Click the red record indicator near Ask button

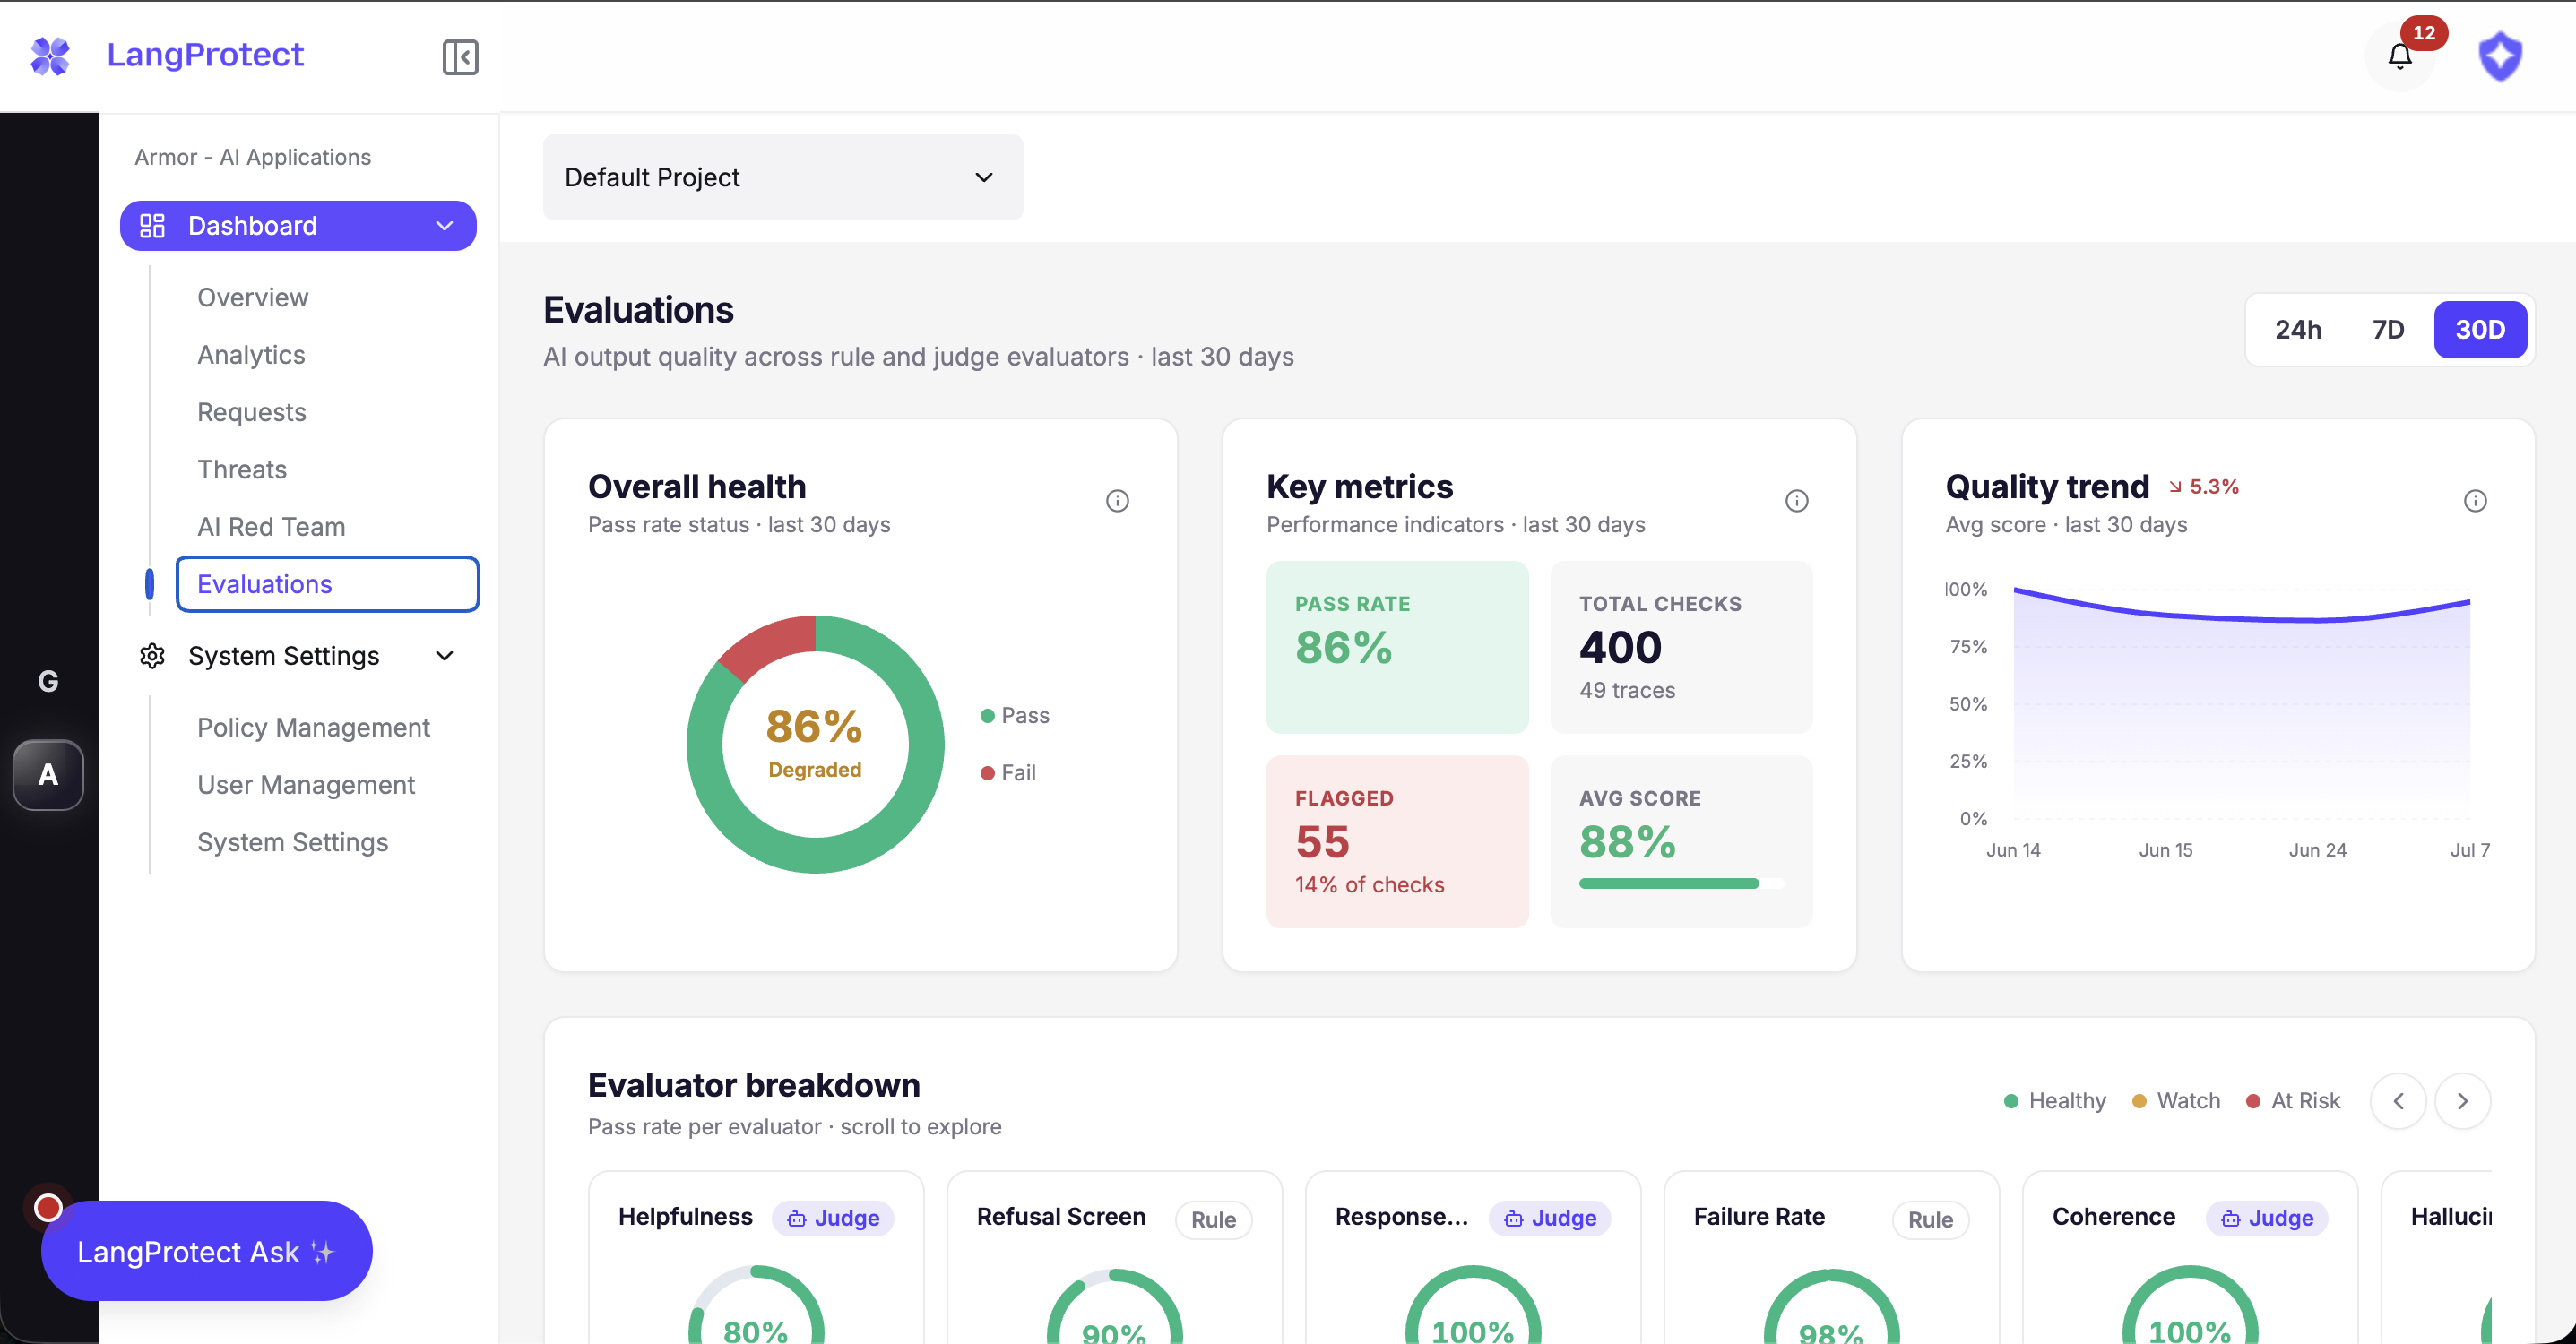tap(48, 1208)
